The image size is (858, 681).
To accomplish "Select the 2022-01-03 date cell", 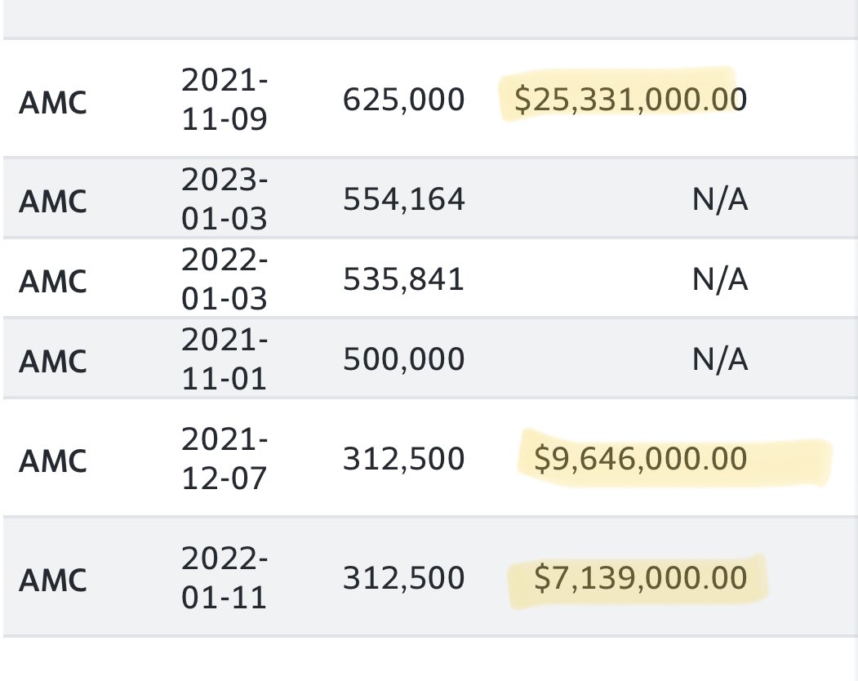I will [225, 279].
